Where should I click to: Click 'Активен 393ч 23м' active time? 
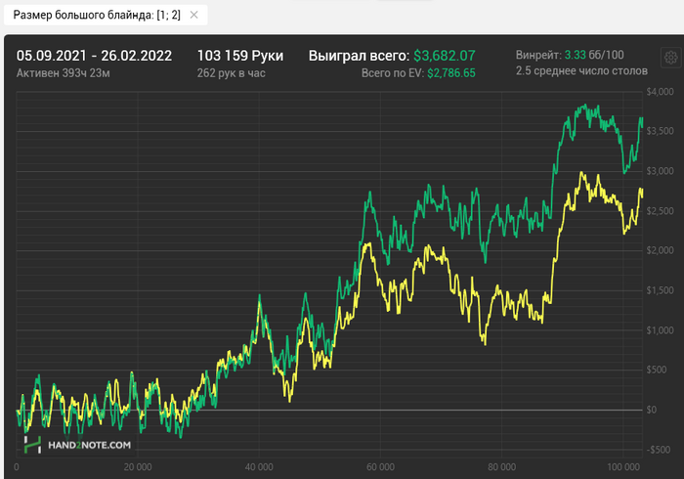point(63,73)
